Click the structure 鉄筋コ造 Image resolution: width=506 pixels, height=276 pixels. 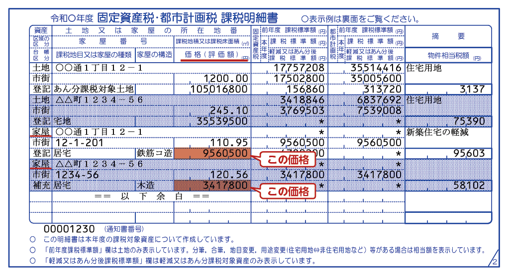(155, 153)
